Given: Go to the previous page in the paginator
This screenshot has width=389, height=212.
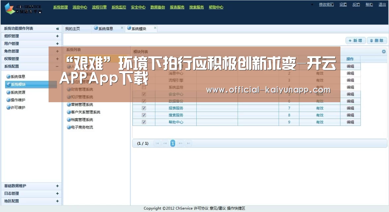Looking at the screenshot, I should click(x=165, y=143).
